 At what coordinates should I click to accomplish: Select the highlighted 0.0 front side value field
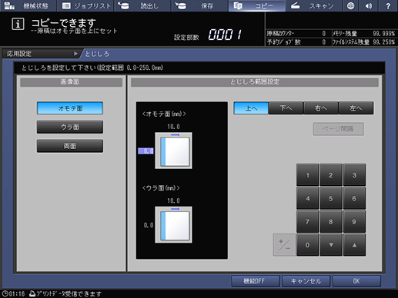click(x=145, y=151)
